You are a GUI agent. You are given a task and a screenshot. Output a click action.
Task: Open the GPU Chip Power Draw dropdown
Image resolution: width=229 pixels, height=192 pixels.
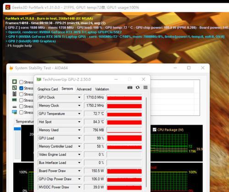(79, 179)
